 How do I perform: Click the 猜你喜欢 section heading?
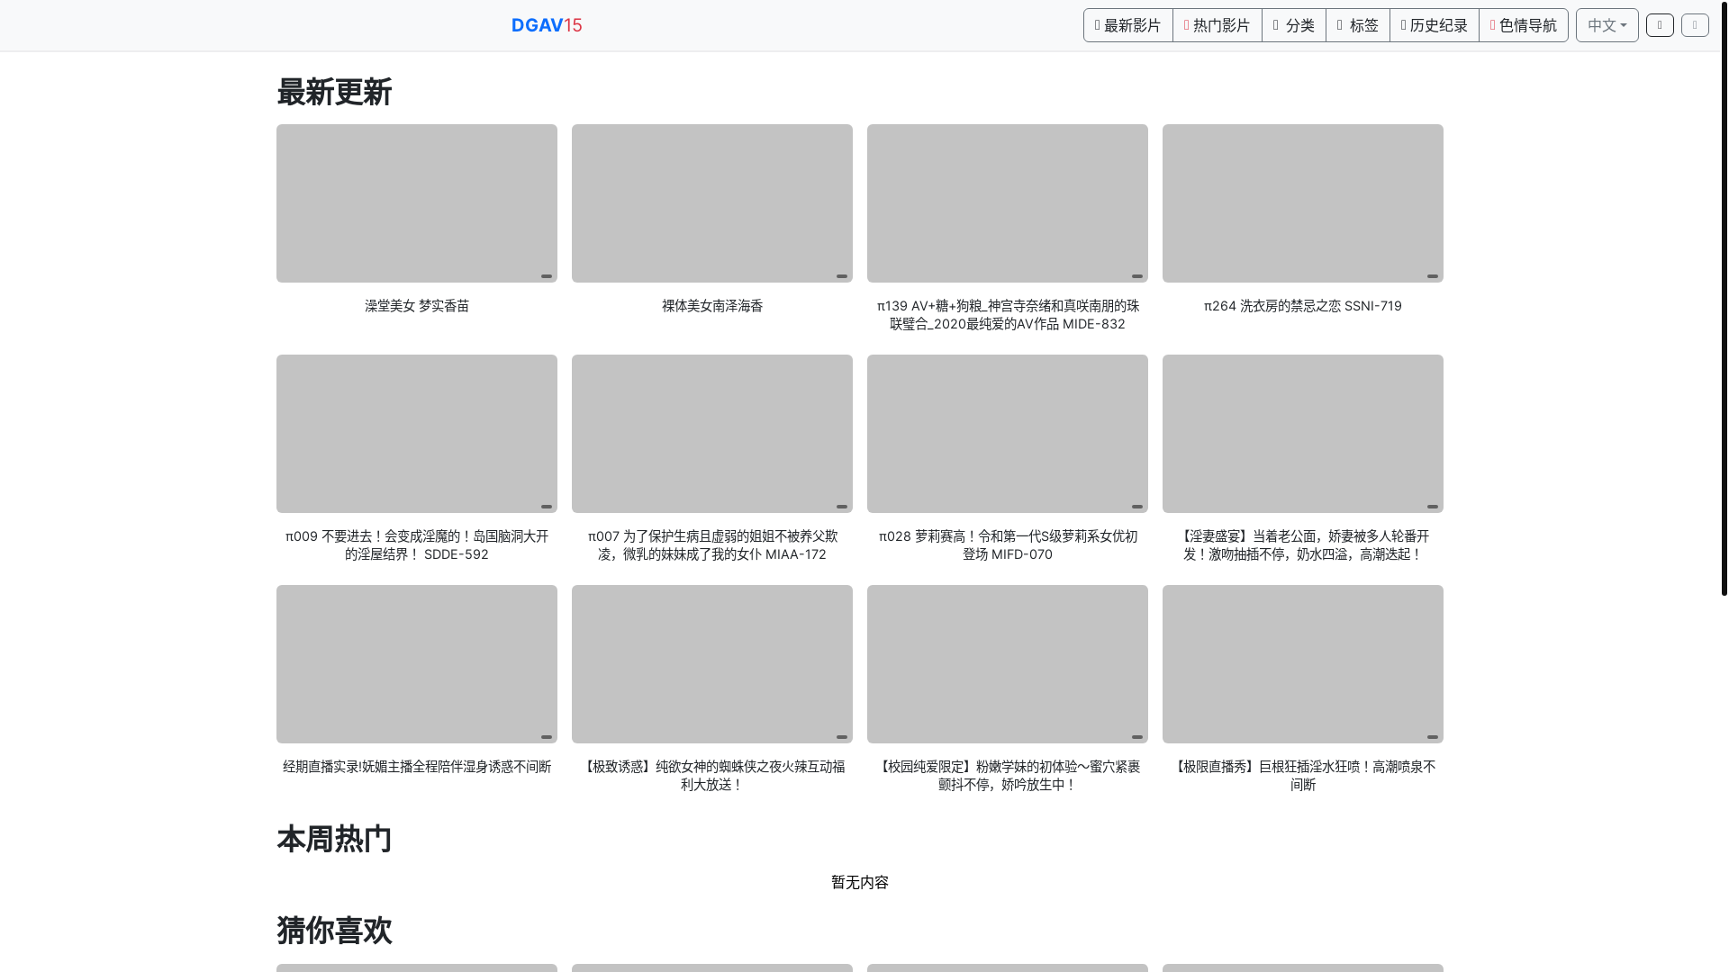pos(334,930)
